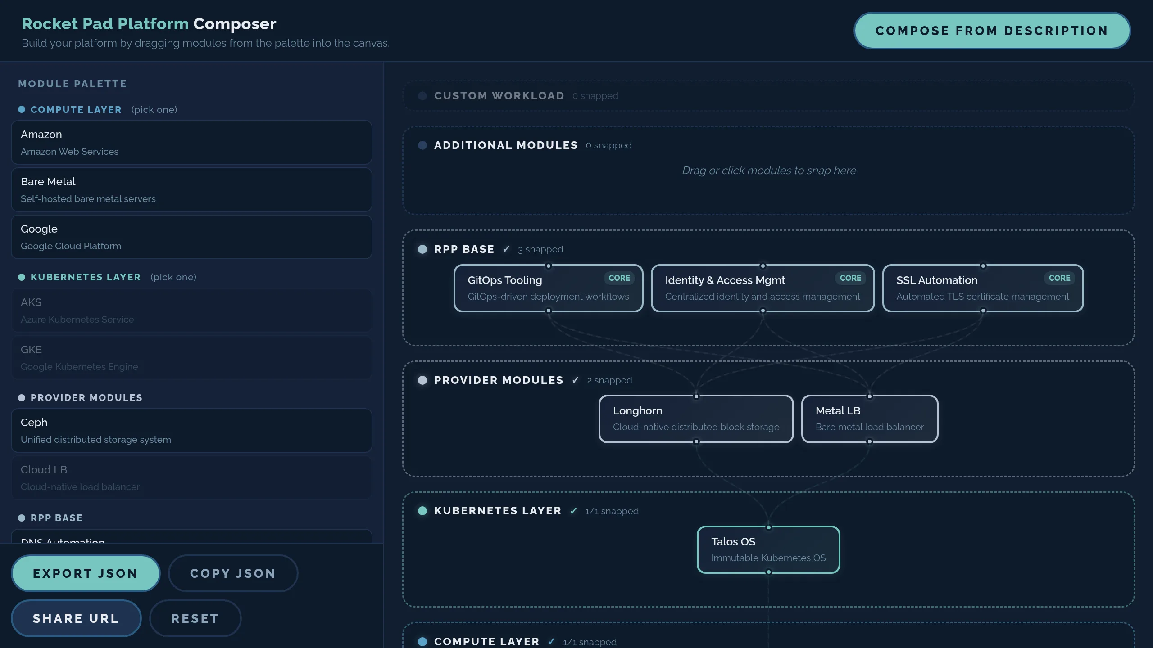Click the SSL Automation card
The width and height of the screenshot is (1153, 648).
(983, 288)
